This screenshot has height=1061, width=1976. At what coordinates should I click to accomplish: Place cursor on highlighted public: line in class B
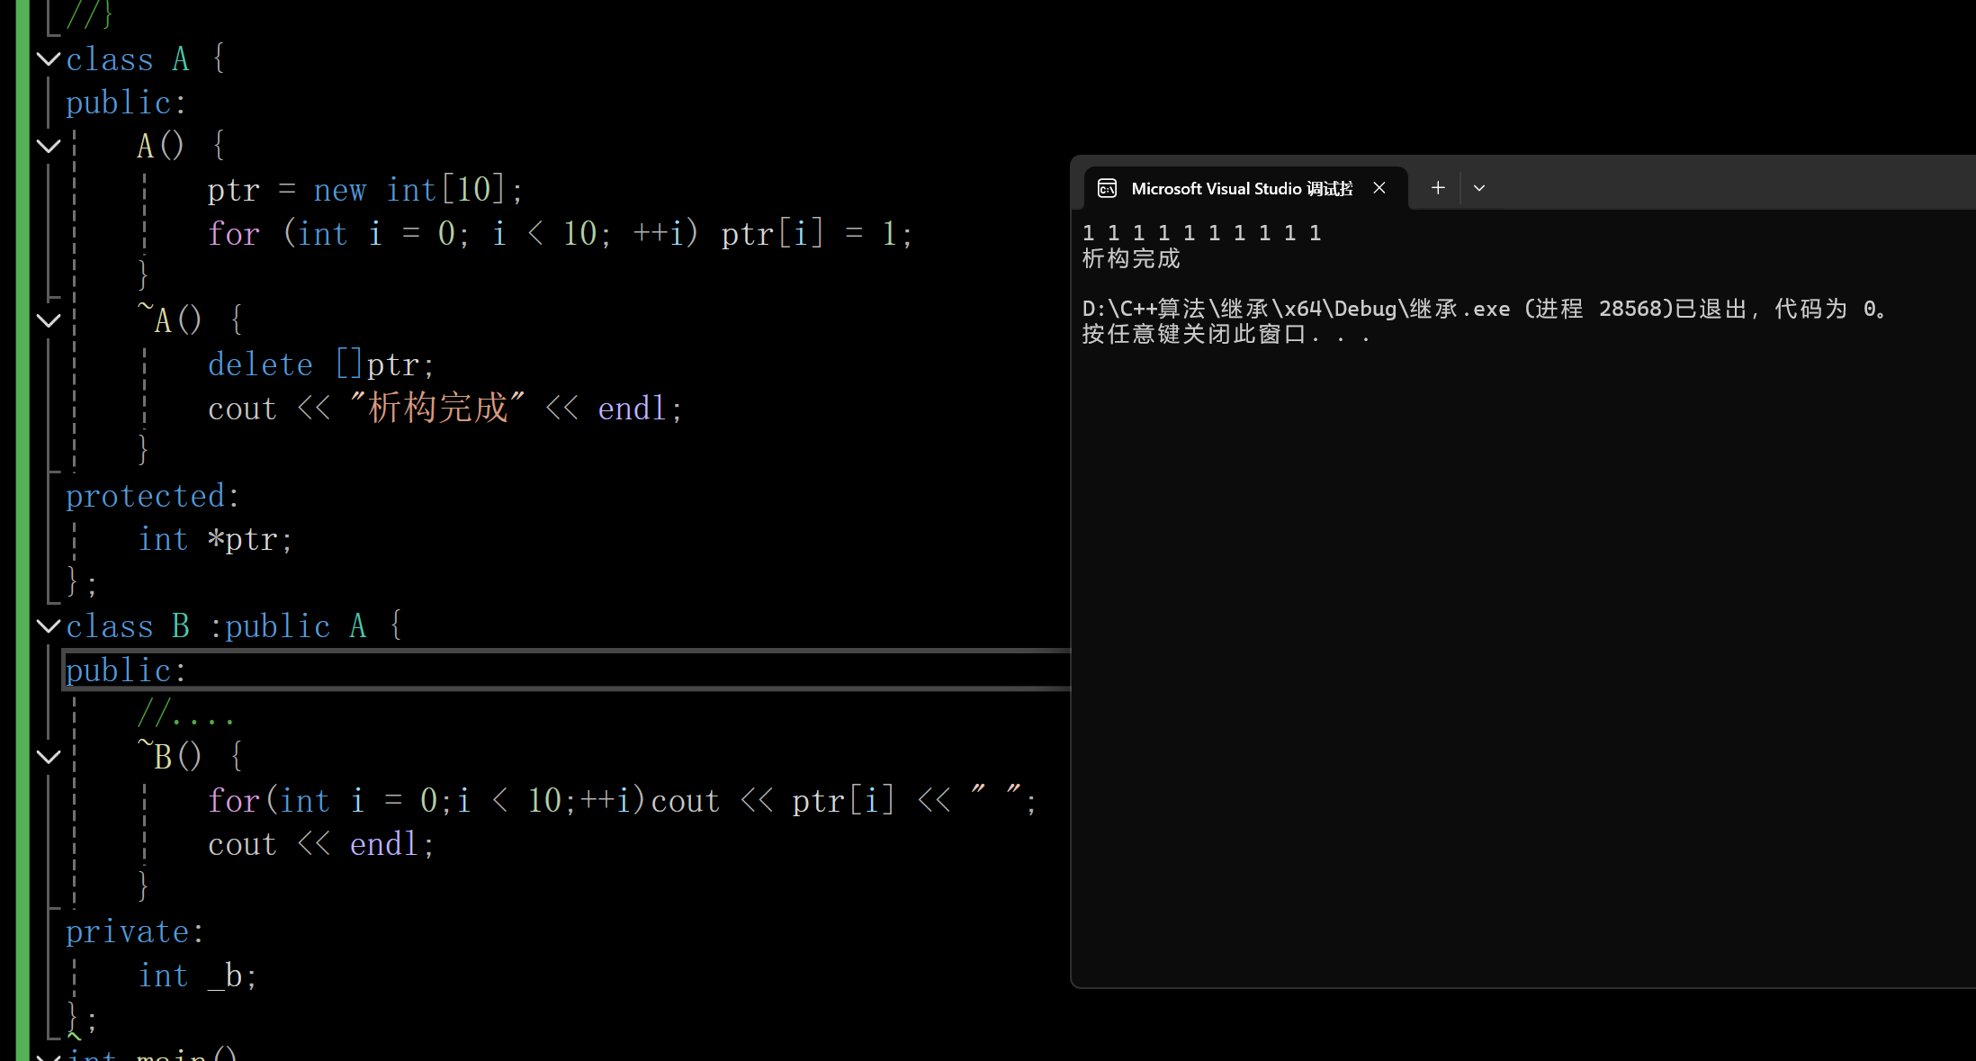(x=126, y=671)
